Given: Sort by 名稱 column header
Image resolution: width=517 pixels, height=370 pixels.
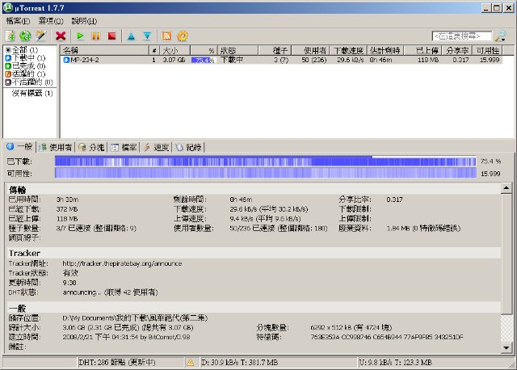Looking at the screenshot, I should (104, 50).
